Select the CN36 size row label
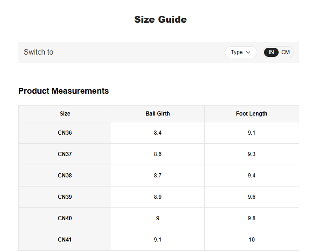Image resolution: width=311 pixels, height=252 pixels. 65,133
